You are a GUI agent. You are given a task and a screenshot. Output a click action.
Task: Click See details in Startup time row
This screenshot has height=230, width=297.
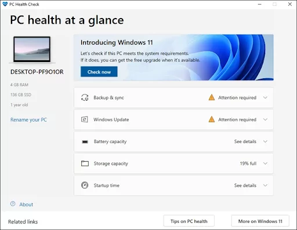[245, 185]
